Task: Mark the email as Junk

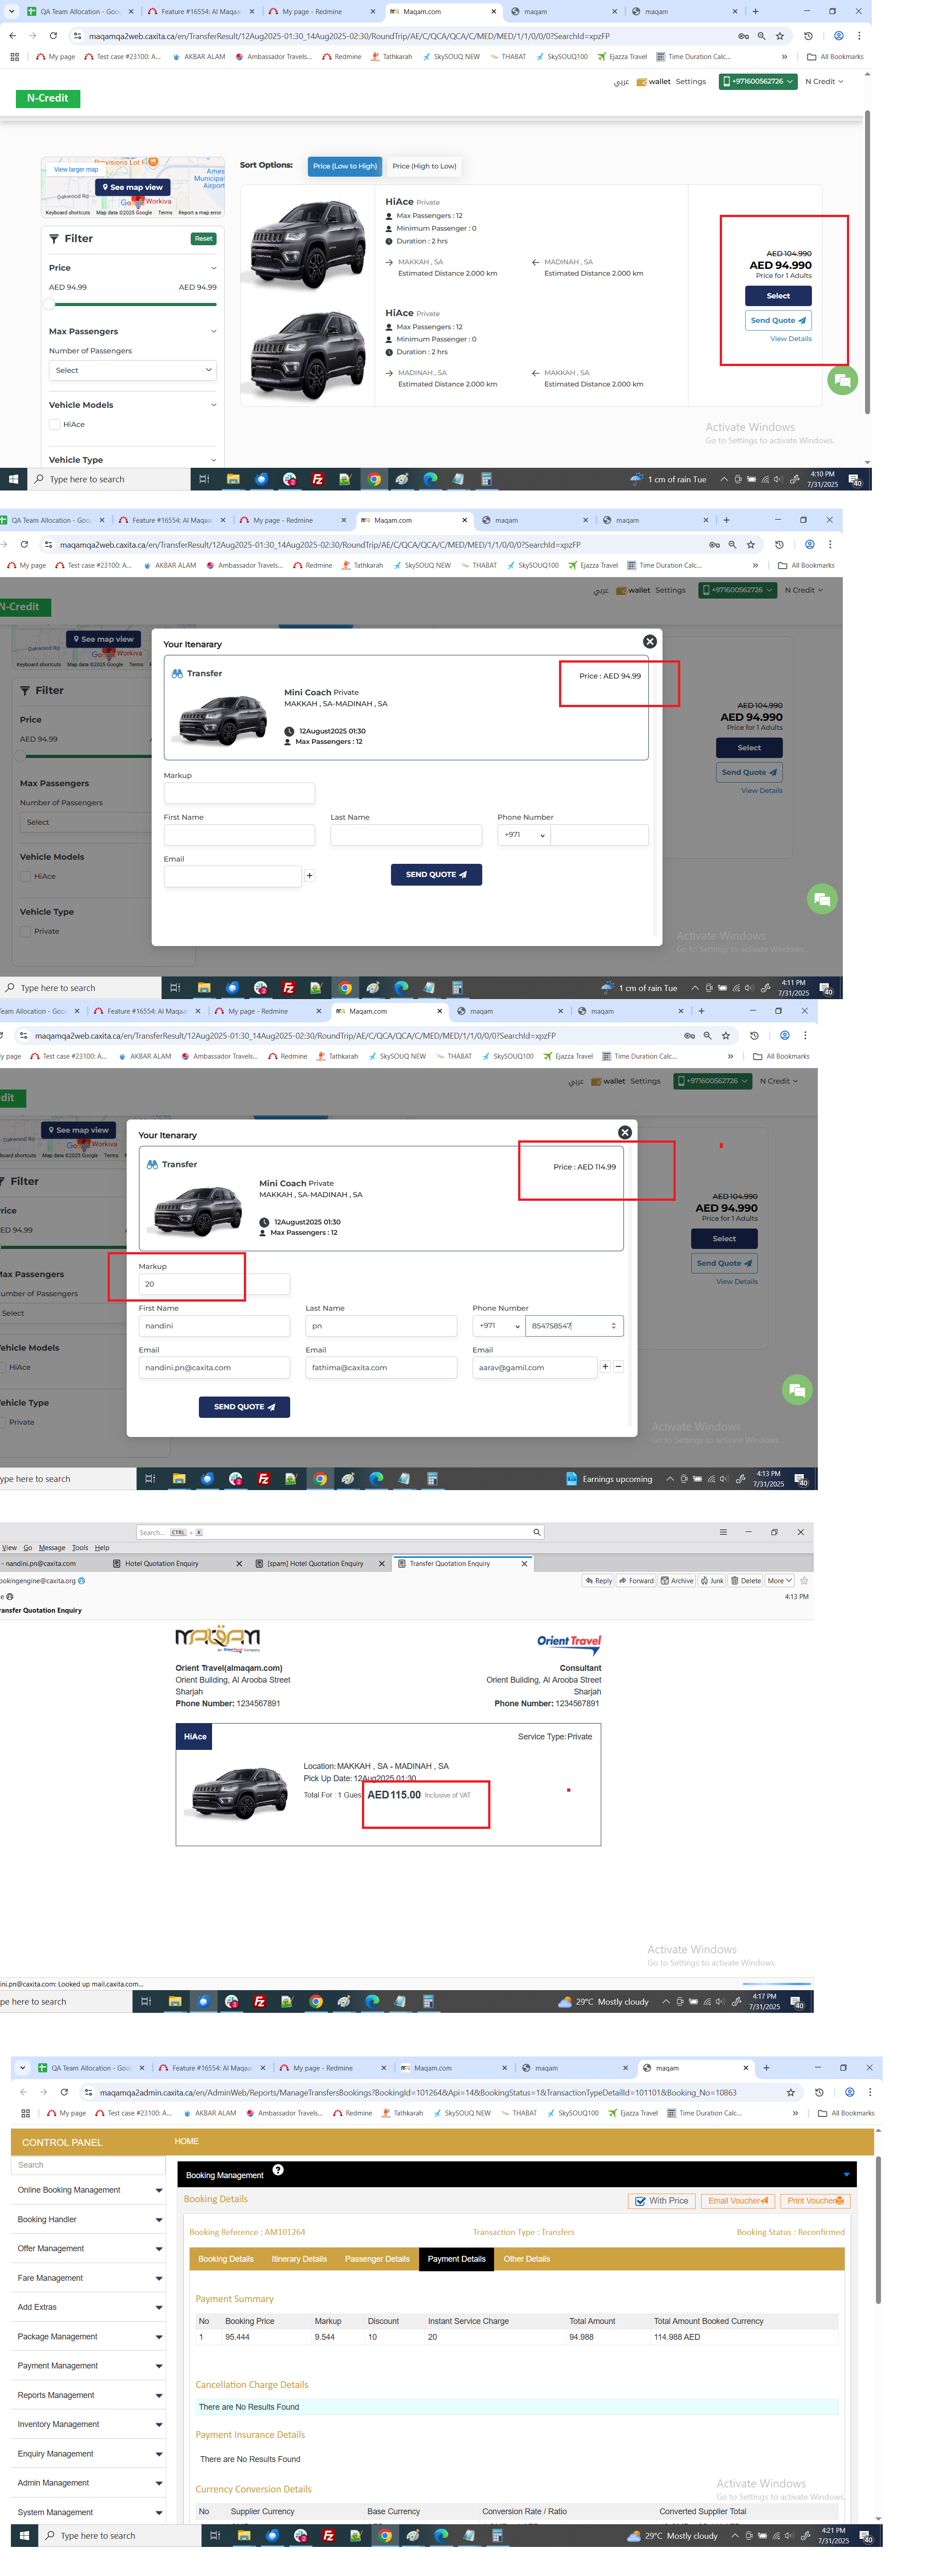Action: coord(712,1581)
